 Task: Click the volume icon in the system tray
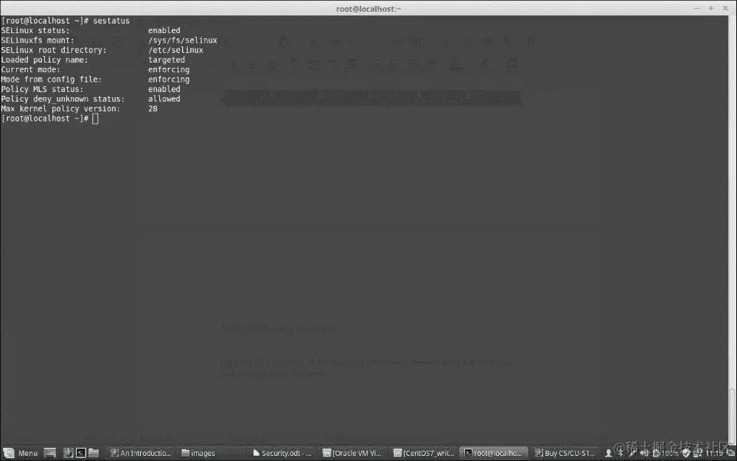pos(646,452)
